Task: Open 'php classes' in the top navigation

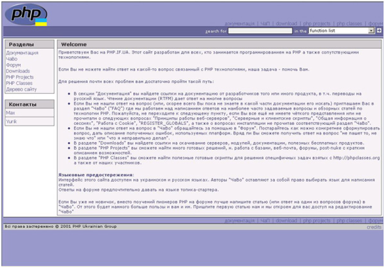Action: pyautogui.click(x=349, y=23)
